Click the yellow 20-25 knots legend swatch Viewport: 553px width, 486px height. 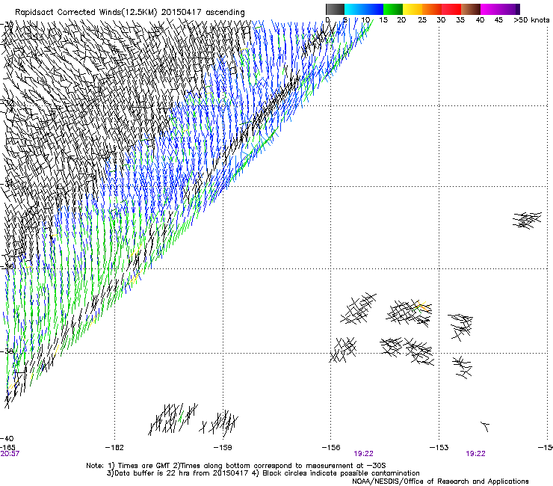click(413, 9)
